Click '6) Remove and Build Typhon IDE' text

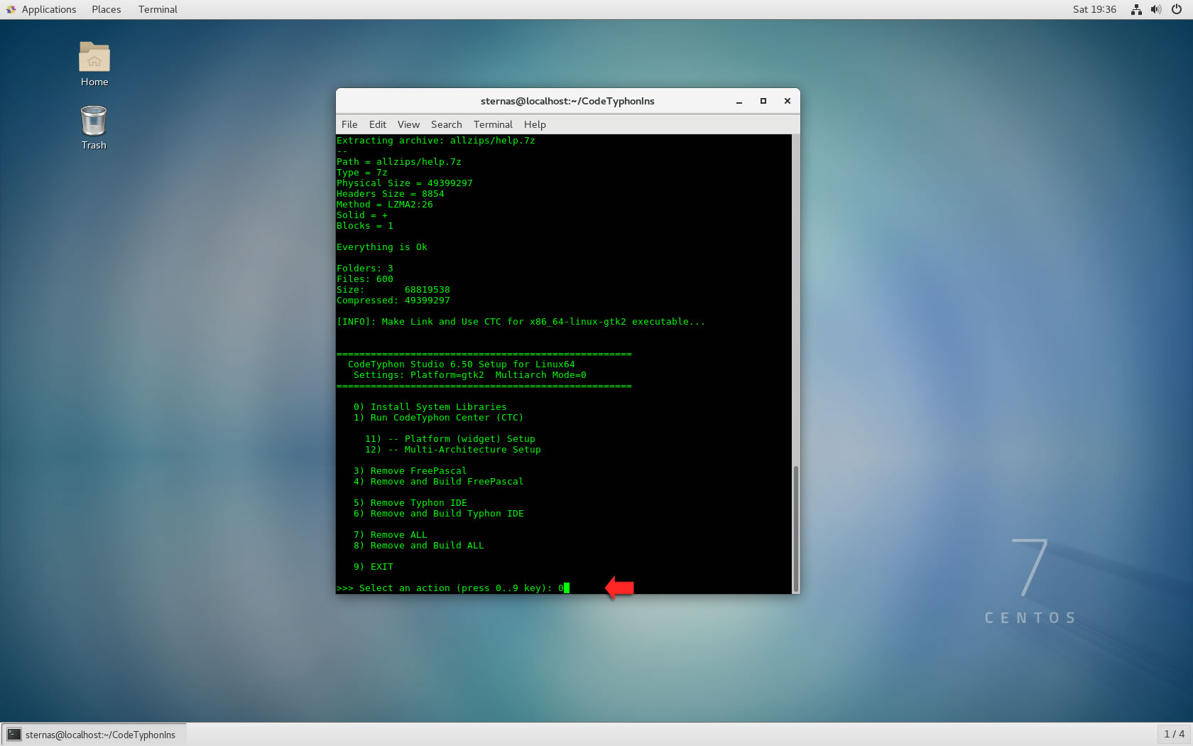pyautogui.click(x=439, y=514)
